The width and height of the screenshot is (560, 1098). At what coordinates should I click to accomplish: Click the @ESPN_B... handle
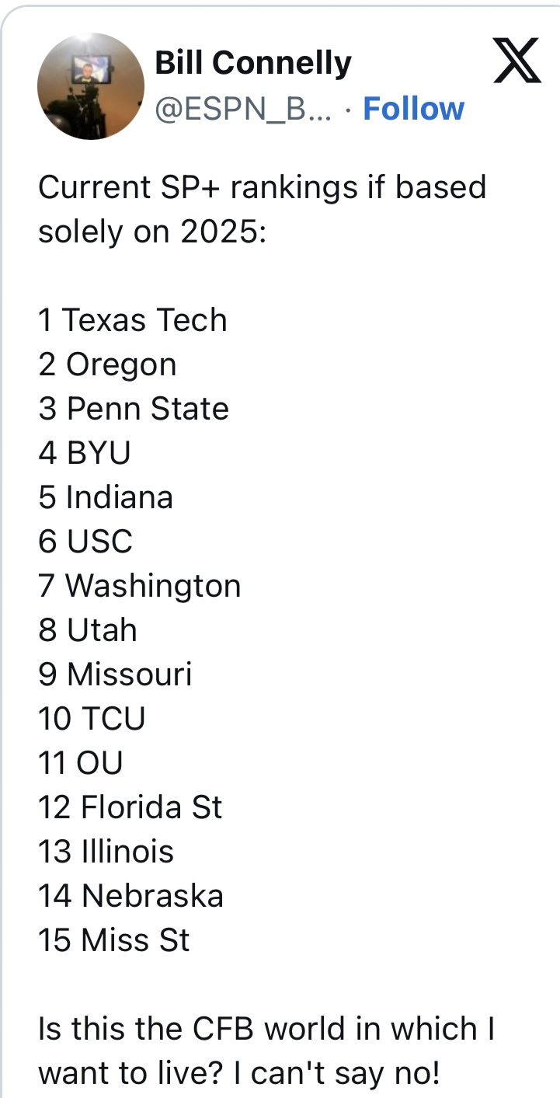click(244, 109)
